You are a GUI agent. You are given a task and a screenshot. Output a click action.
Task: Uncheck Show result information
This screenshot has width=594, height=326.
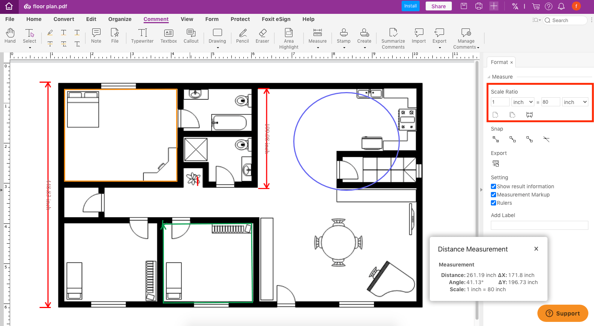coord(493,186)
